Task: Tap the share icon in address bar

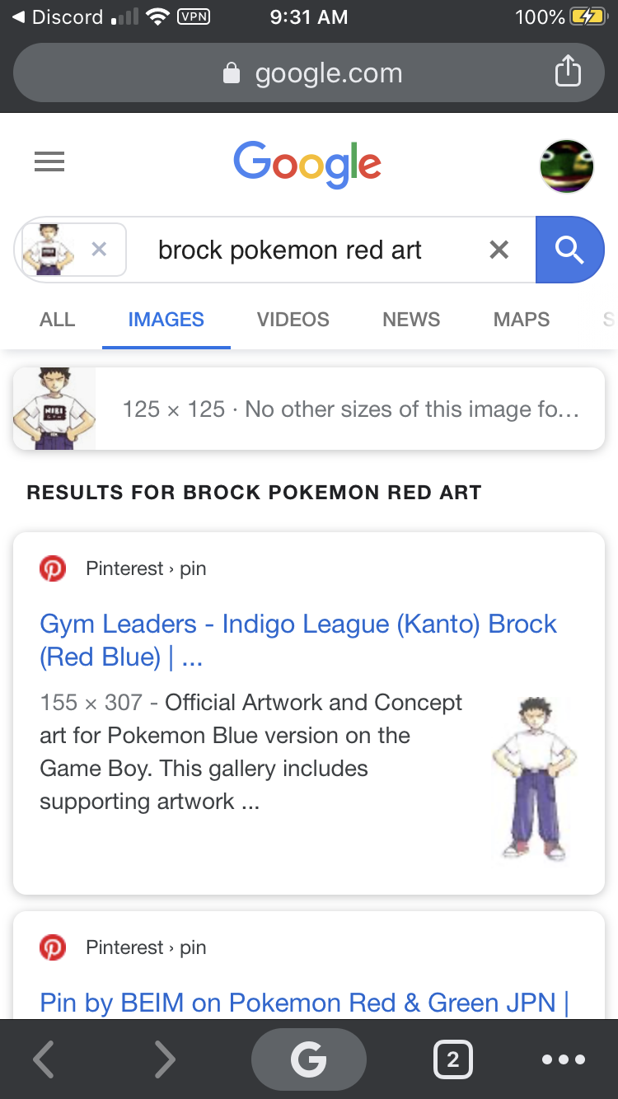Action: [568, 72]
